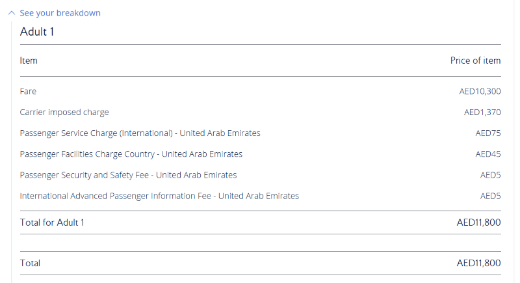Collapse the breakdown chevron arrow icon

pyautogui.click(x=12, y=13)
